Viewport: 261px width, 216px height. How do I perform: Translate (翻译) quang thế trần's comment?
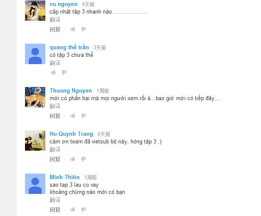pos(55,63)
